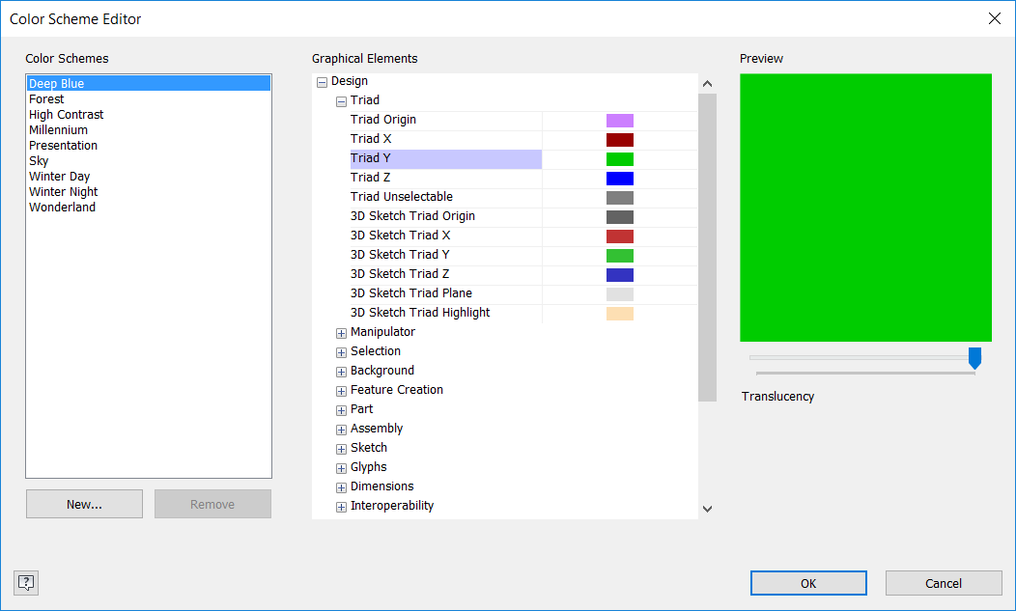This screenshot has height=611, width=1016.
Task: Select the Wonderland color scheme
Action: [x=149, y=208]
